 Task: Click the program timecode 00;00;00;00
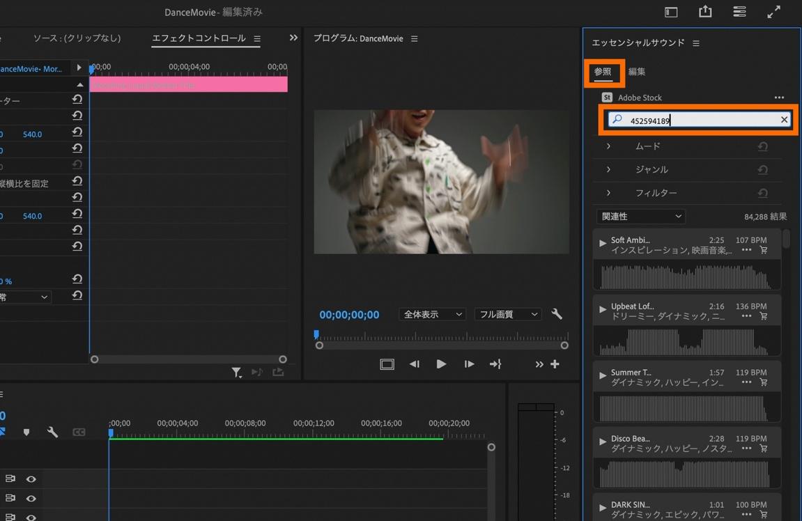(349, 315)
